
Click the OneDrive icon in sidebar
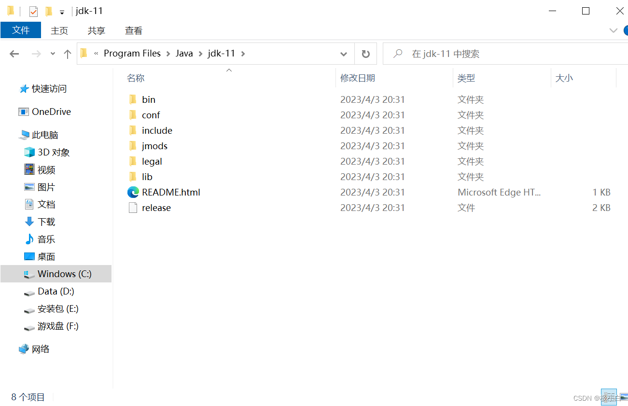point(24,112)
